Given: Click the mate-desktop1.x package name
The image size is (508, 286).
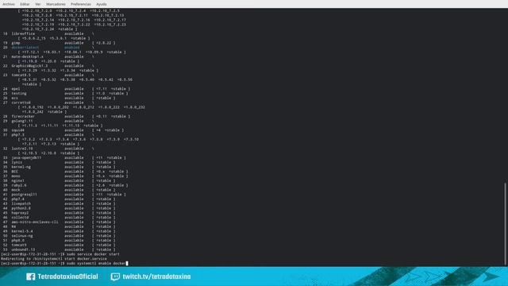Looking at the screenshot, I should click(27, 56).
